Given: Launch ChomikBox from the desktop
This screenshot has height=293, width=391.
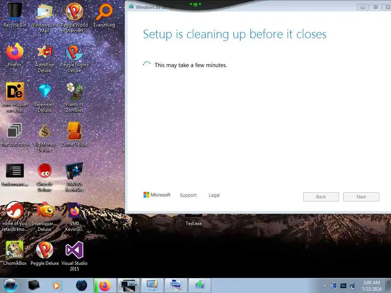Looking at the screenshot, I should (x=15, y=253).
